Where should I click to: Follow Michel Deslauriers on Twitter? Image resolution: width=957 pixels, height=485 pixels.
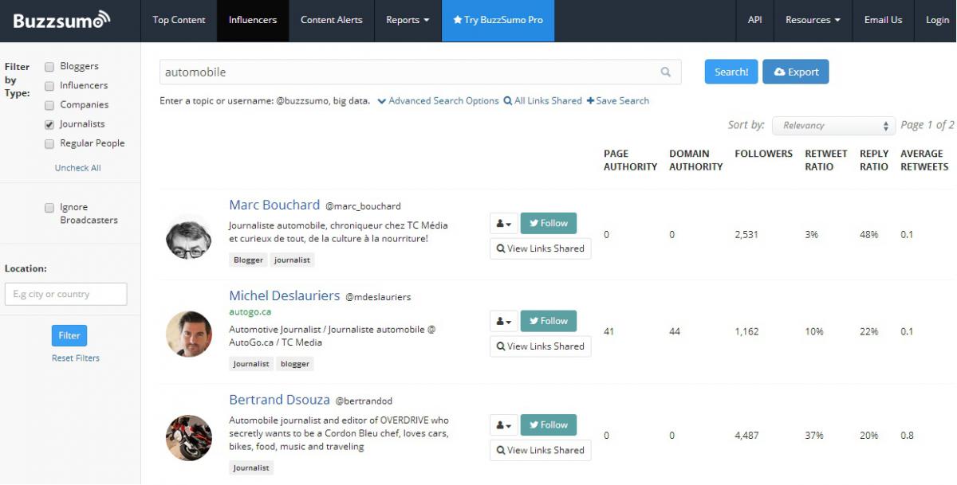click(x=549, y=322)
